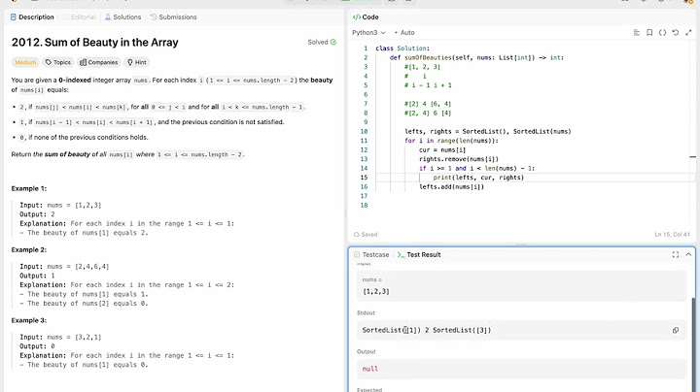Image resolution: width=700 pixels, height=392 pixels.
Task: Click the Testcase checkbox icon
Action: coord(357,255)
